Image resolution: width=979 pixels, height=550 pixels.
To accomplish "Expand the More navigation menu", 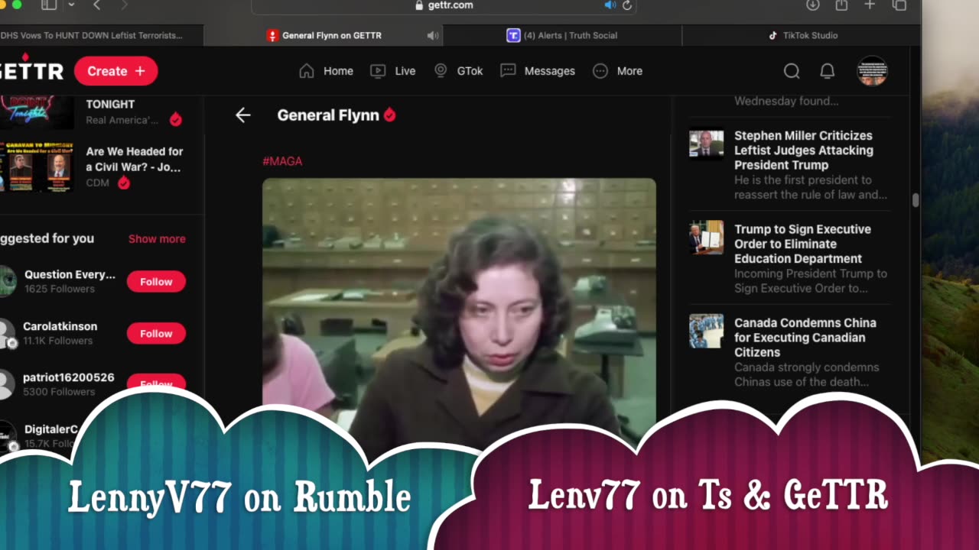I will coord(618,71).
